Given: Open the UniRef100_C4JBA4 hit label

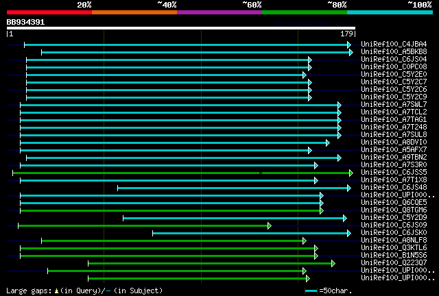Looking at the screenshot, I should coord(394,45).
